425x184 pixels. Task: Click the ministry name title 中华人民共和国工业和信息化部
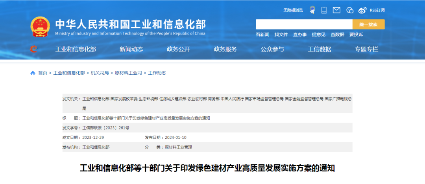130,24
